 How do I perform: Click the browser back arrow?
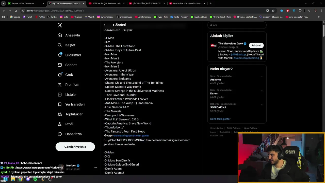pyautogui.click(x=4, y=11)
